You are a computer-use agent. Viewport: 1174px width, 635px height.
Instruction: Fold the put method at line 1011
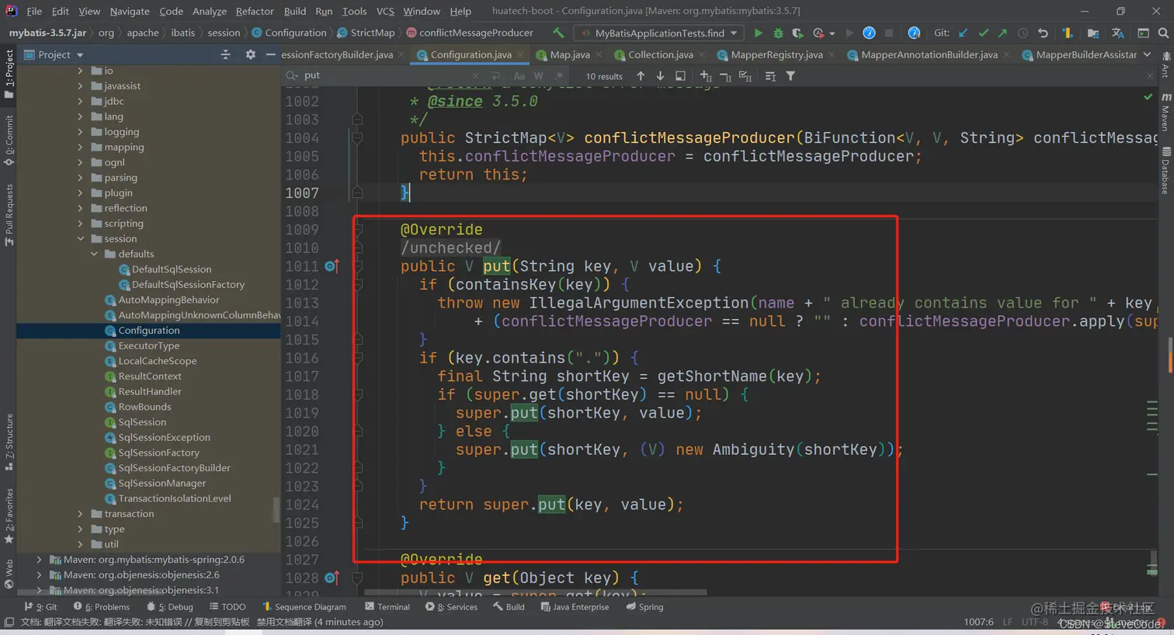[x=357, y=266]
